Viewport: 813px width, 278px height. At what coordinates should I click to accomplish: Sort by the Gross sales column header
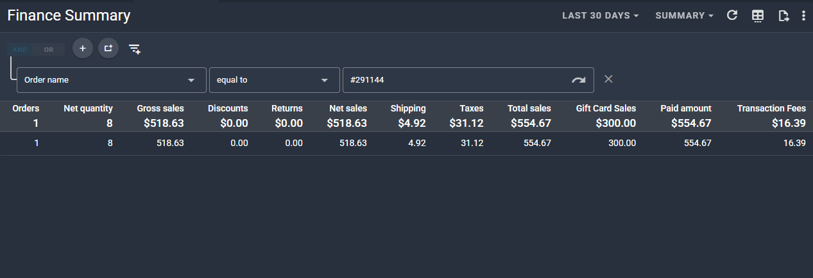tap(160, 108)
